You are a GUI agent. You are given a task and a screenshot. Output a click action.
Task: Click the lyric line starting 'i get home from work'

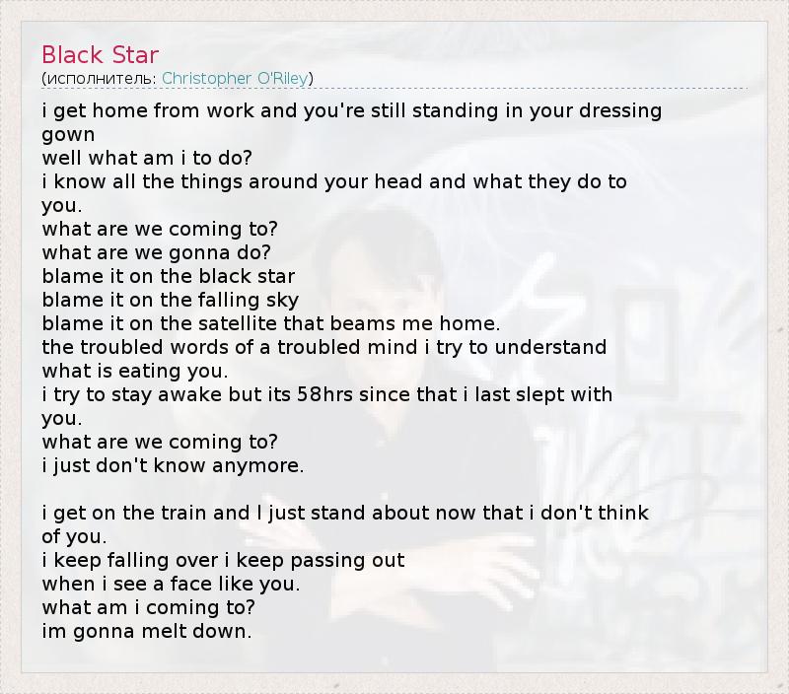click(x=351, y=110)
